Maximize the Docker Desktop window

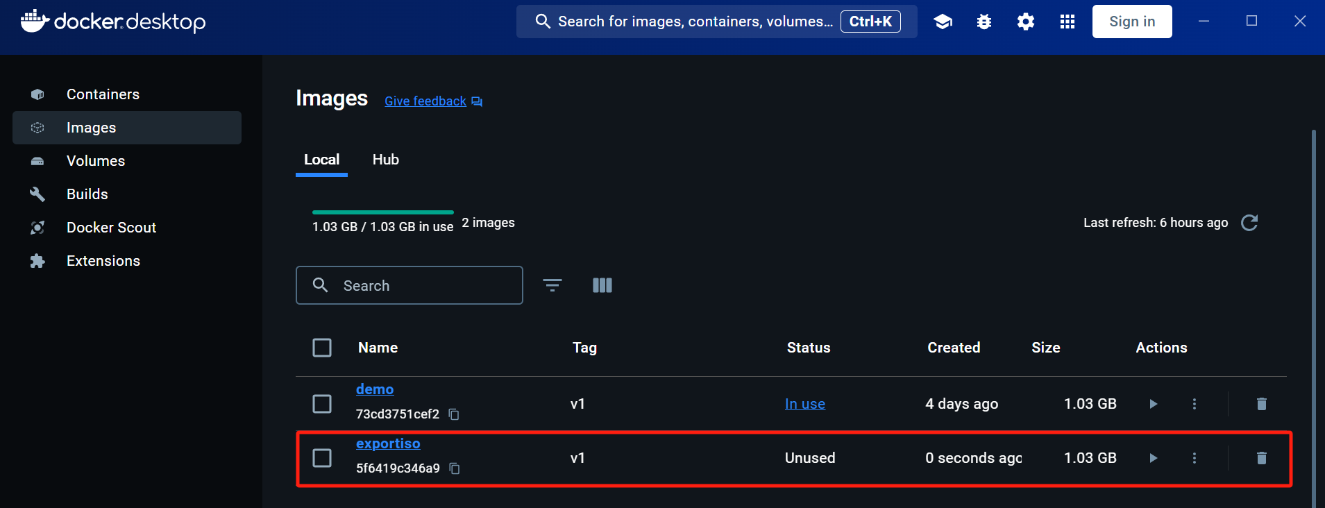point(1252,22)
